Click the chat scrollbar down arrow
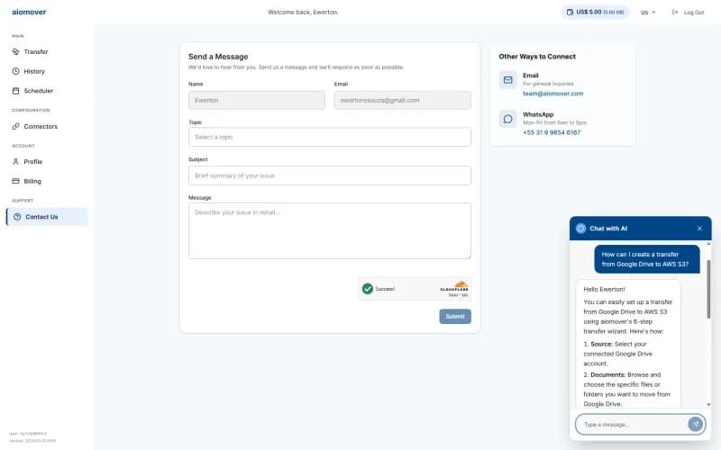721x450 pixels. pyautogui.click(x=708, y=404)
